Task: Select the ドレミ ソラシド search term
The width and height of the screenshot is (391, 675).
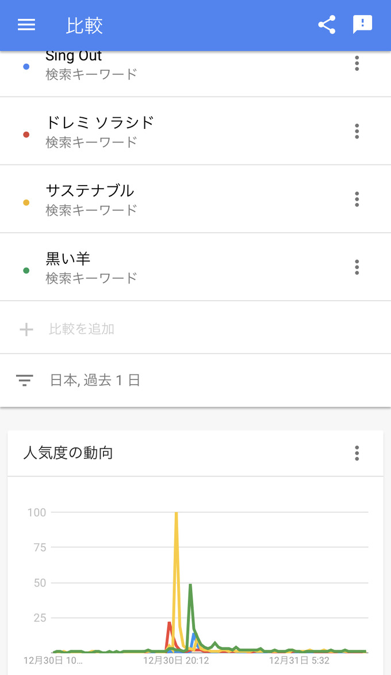Action: 100,122
